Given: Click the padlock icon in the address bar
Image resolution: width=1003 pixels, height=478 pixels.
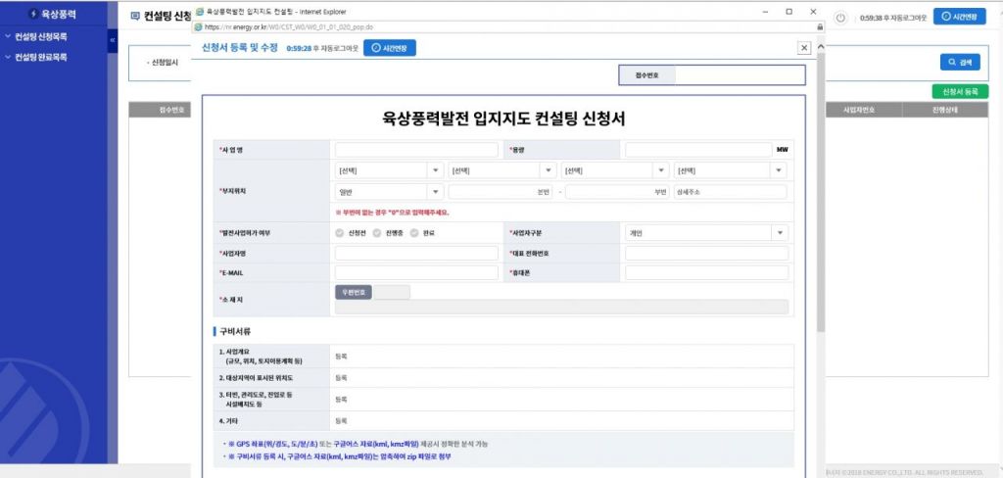Looking at the screenshot, I should tap(819, 26).
